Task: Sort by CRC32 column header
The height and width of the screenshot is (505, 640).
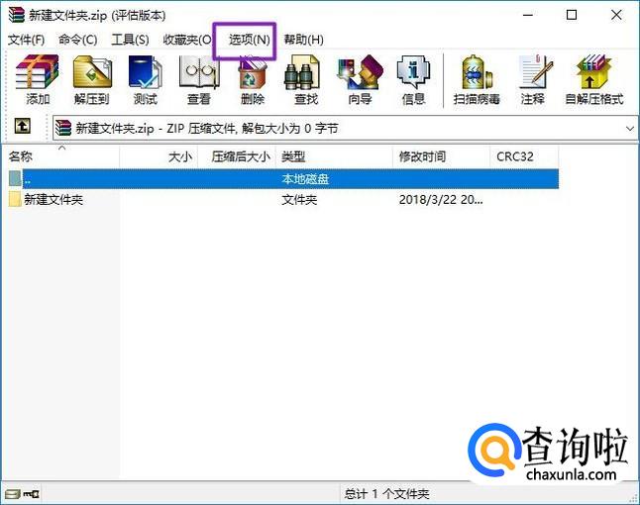Action: coord(524,156)
